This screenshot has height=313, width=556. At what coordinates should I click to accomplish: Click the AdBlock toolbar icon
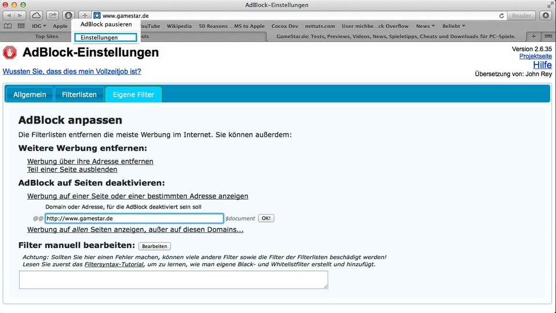[x=68, y=16]
